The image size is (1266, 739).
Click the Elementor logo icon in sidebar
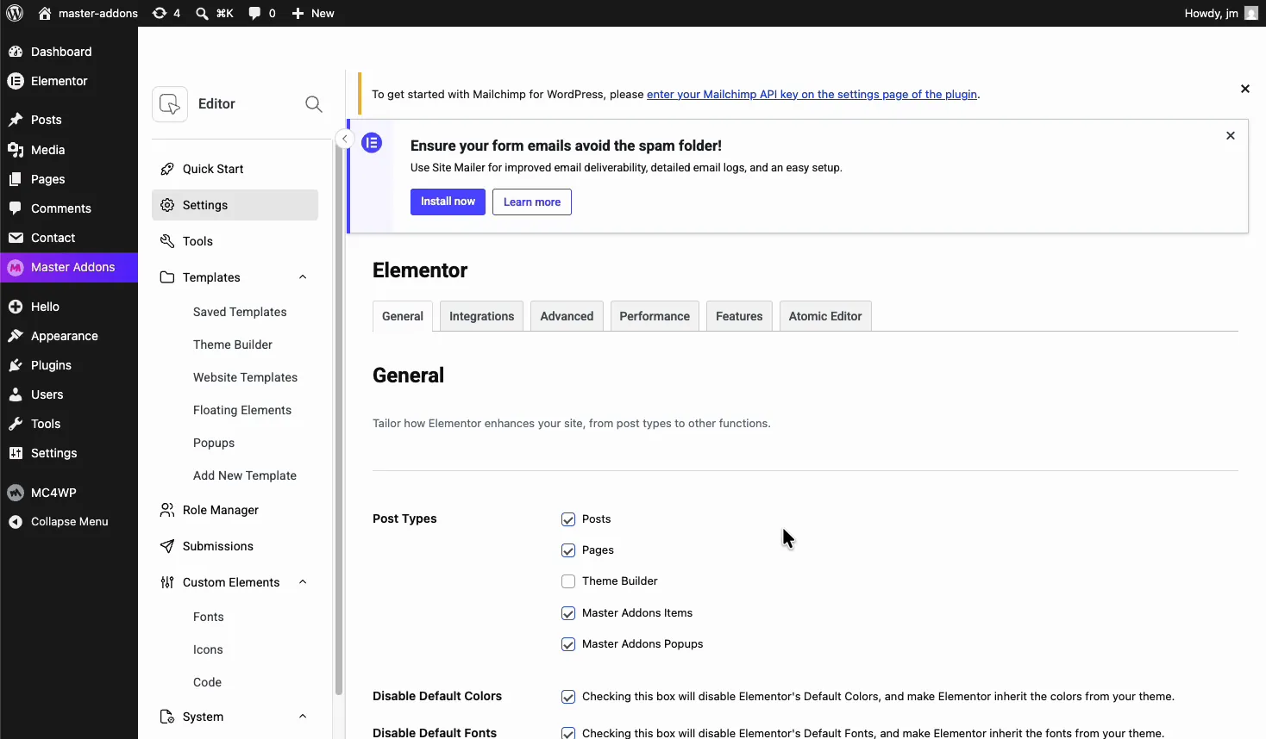(x=16, y=81)
